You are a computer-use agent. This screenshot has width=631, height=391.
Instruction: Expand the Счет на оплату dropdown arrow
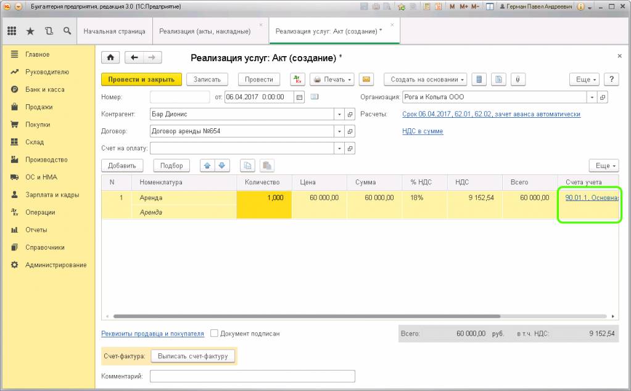point(339,149)
